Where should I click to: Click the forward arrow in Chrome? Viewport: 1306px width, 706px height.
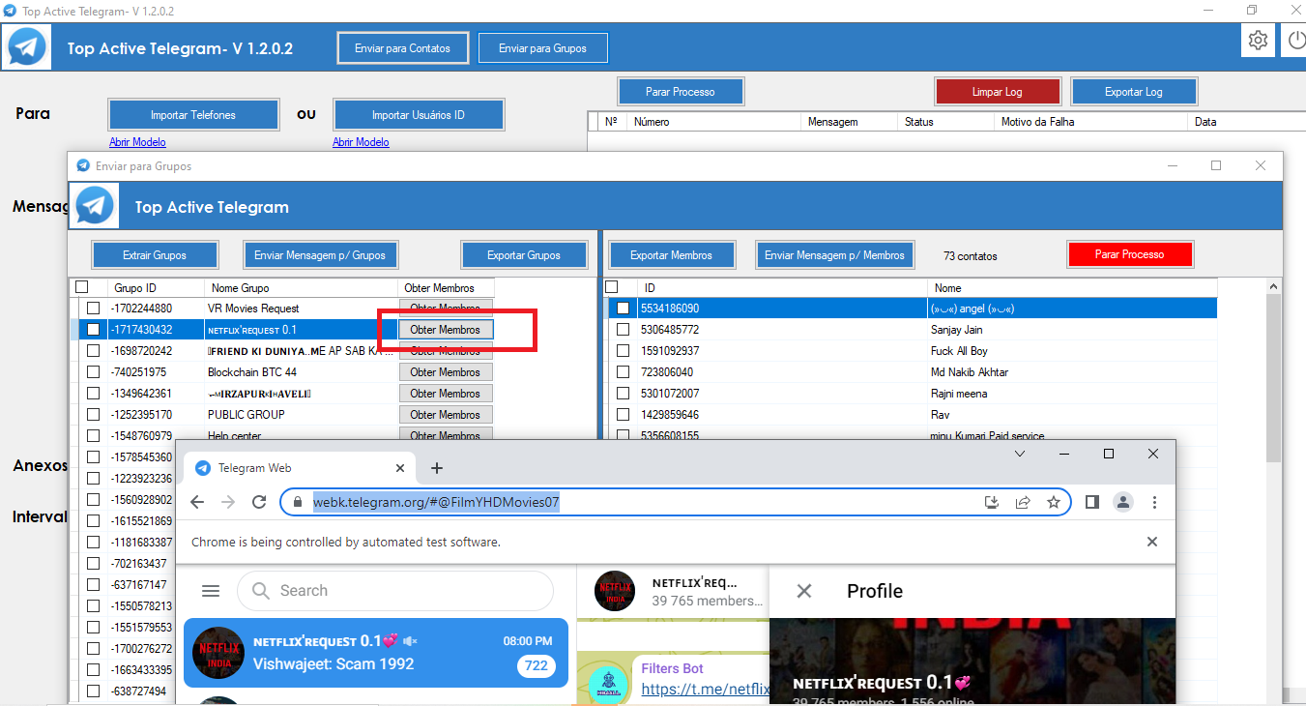[228, 502]
